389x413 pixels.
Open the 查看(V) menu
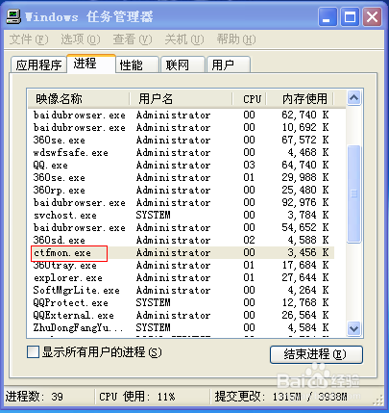click(x=133, y=39)
